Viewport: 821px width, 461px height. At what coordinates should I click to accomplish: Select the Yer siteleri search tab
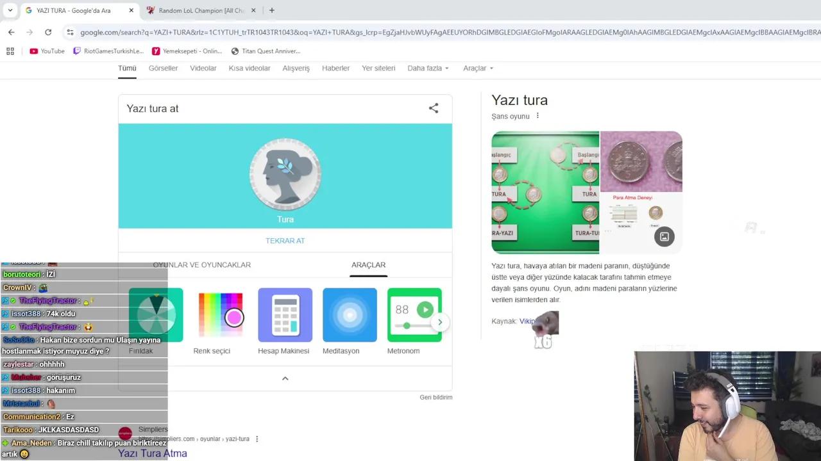(x=378, y=68)
